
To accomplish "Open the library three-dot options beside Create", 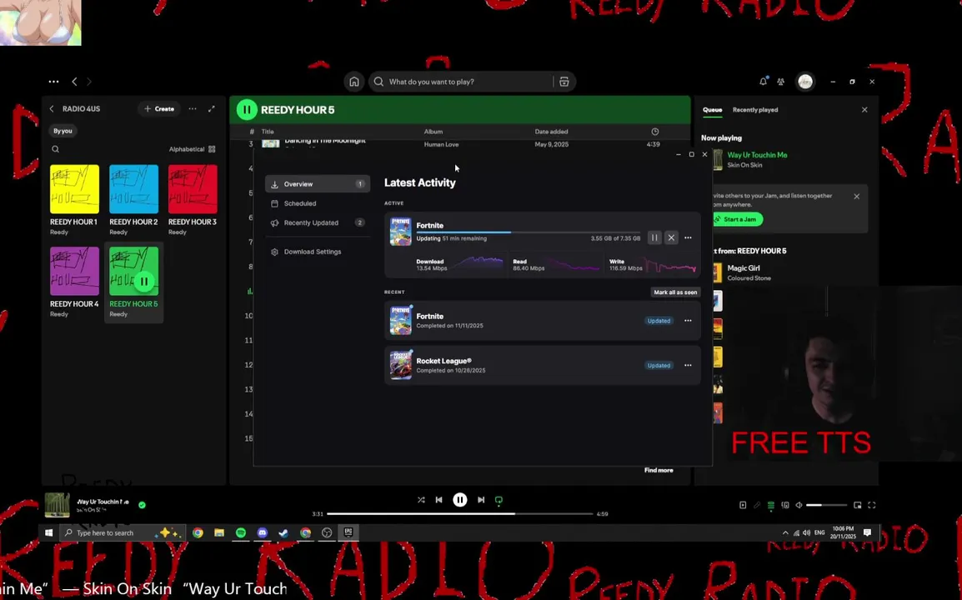I will 193,108.
